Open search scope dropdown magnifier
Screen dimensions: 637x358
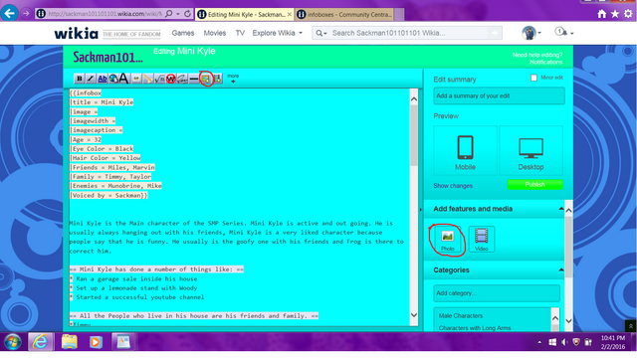pyautogui.click(x=321, y=33)
